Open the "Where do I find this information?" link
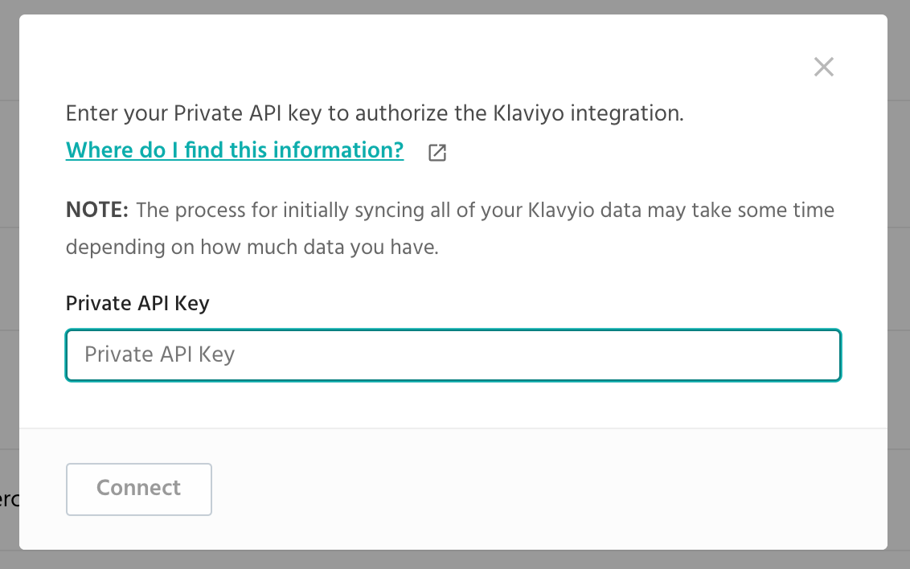 (235, 150)
